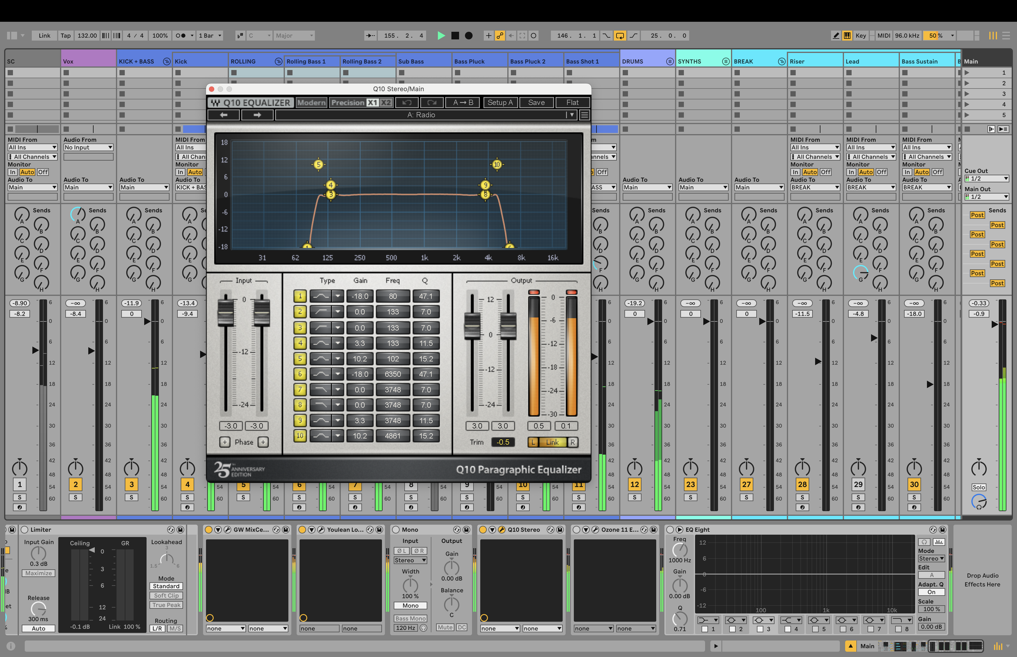Viewport: 1017px width, 657px height.
Task: Switch Q10 to the Modern mode tab
Action: (311, 102)
